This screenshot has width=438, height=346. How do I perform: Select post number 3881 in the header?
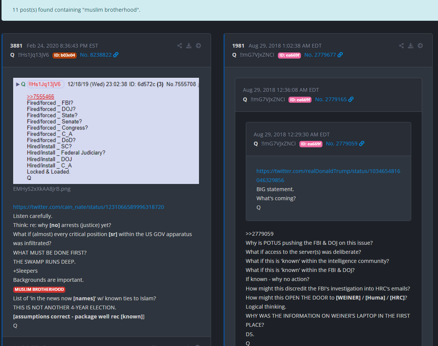[x=16, y=46]
